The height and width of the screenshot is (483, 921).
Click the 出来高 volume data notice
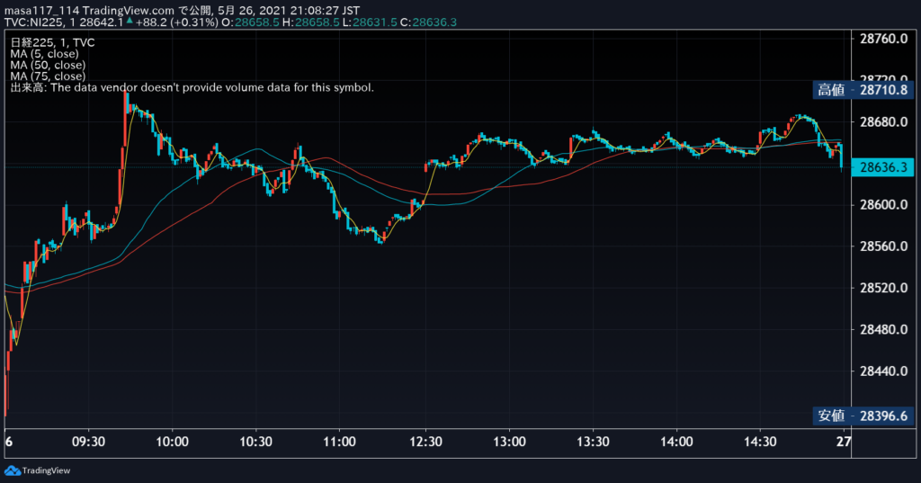coord(192,87)
